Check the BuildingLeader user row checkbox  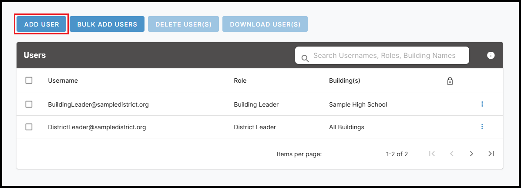click(29, 104)
